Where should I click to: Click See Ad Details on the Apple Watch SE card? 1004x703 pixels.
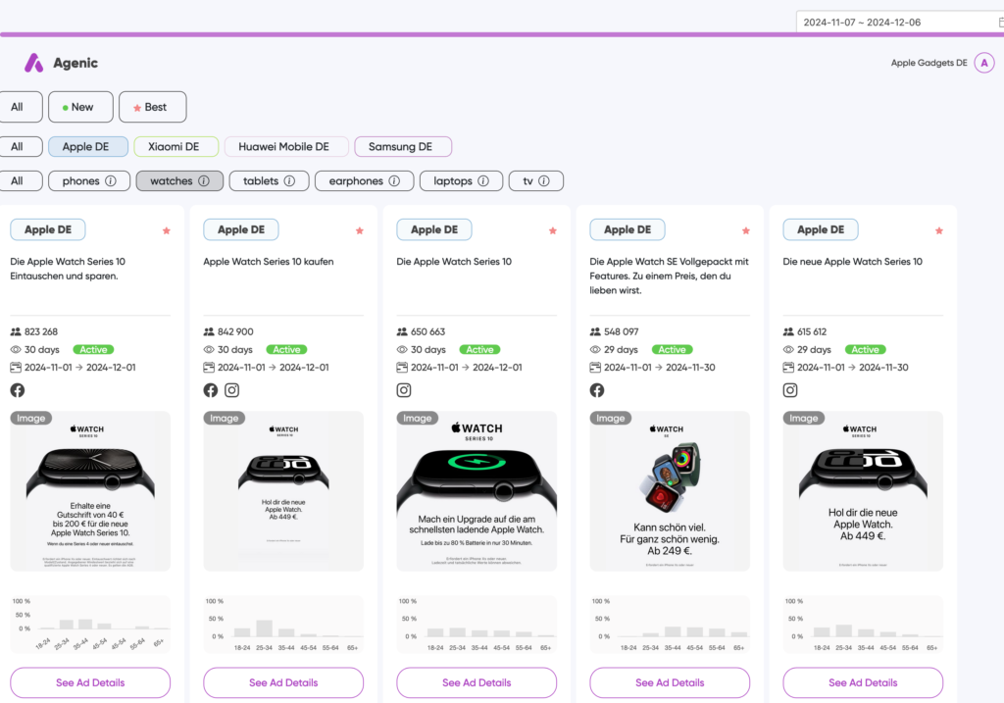pyautogui.click(x=670, y=682)
